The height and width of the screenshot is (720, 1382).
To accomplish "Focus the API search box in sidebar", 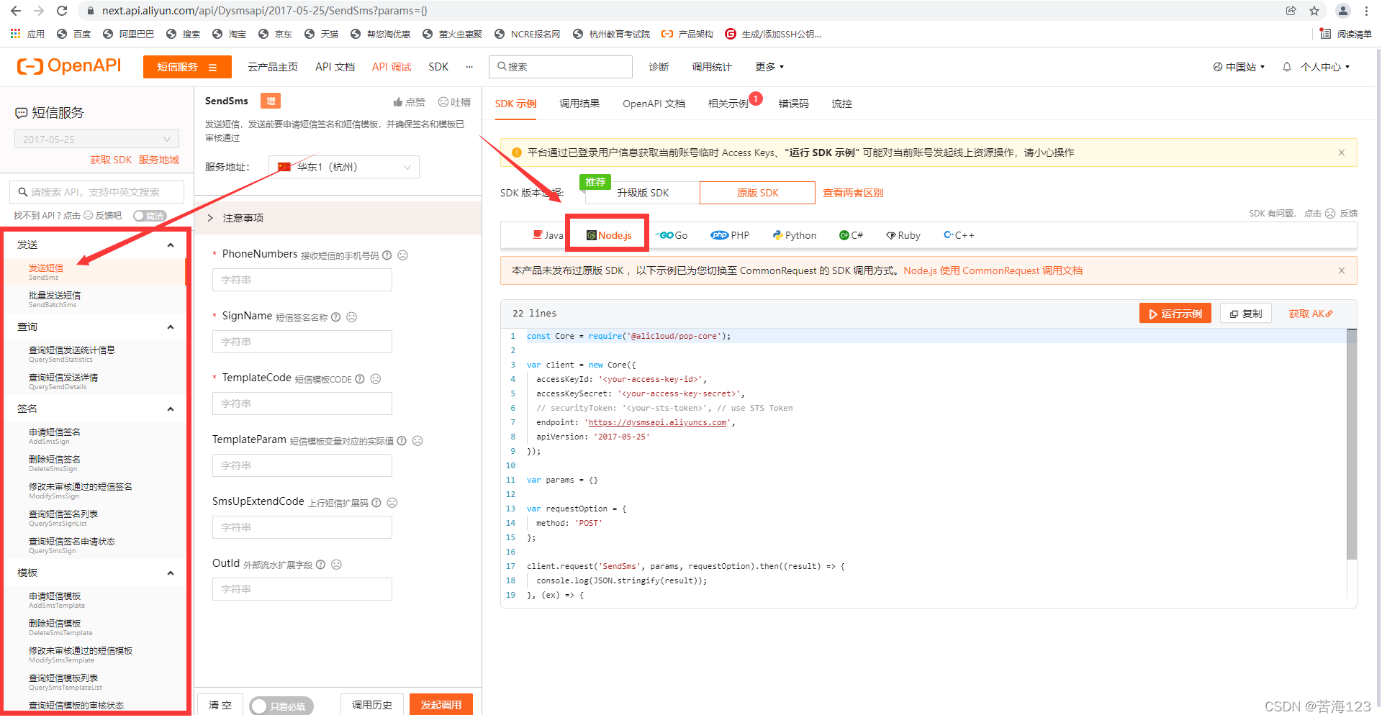I will [x=97, y=192].
